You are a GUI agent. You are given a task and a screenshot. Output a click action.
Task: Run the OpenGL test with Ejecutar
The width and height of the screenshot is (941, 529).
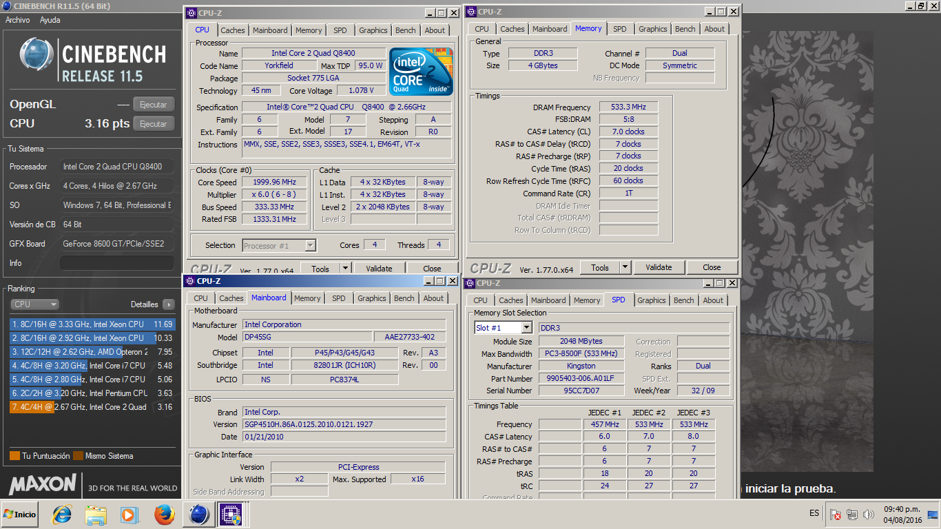click(154, 105)
